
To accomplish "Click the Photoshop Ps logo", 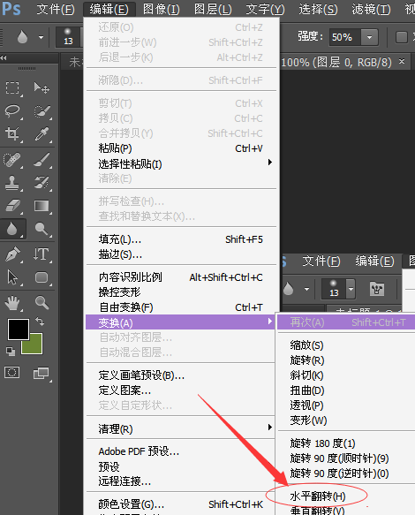I will (11, 9).
